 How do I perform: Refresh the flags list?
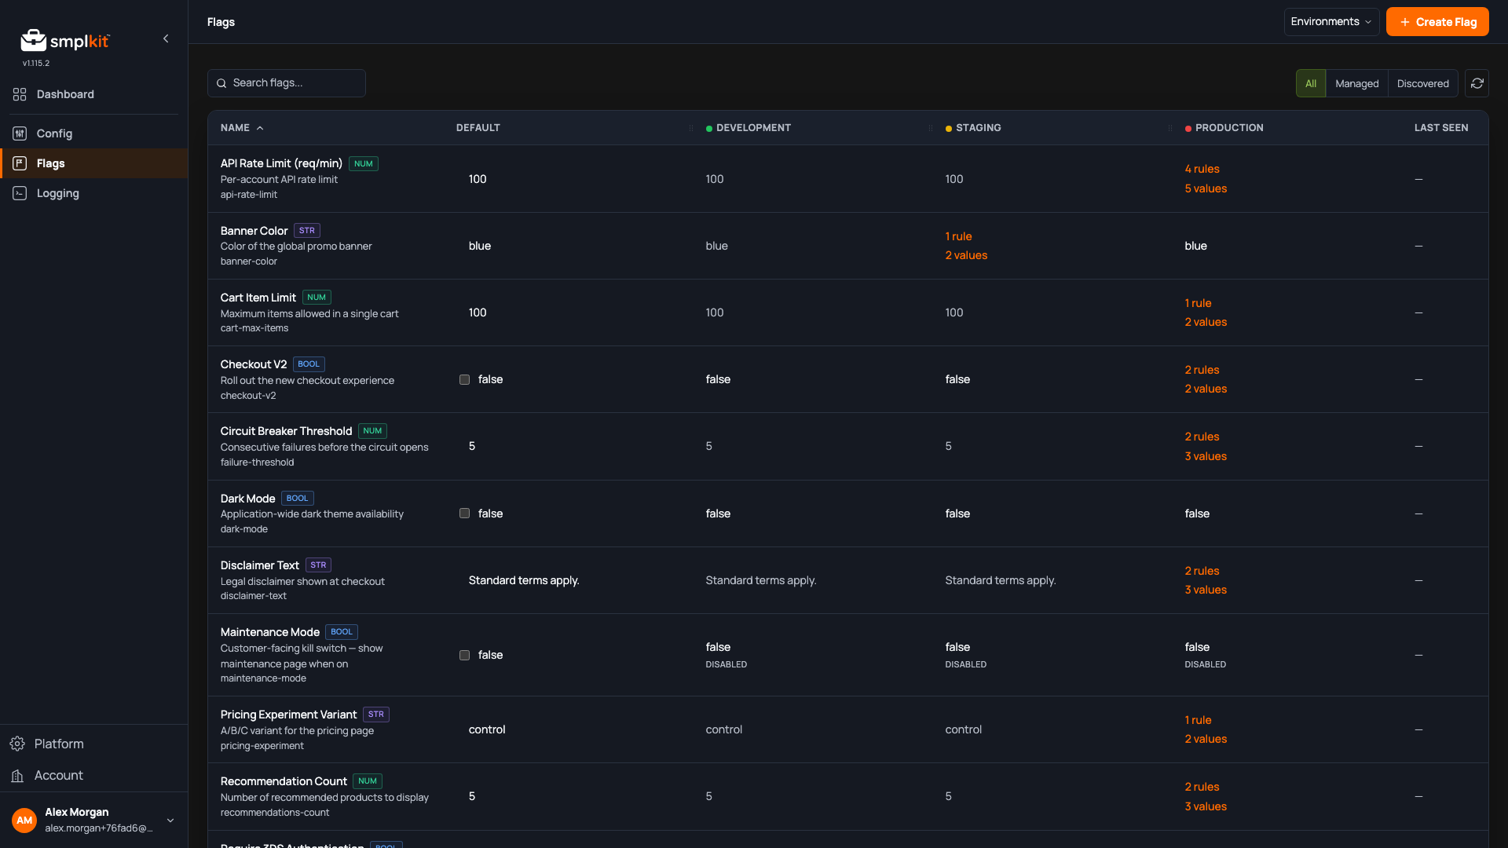[x=1477, y=83]
